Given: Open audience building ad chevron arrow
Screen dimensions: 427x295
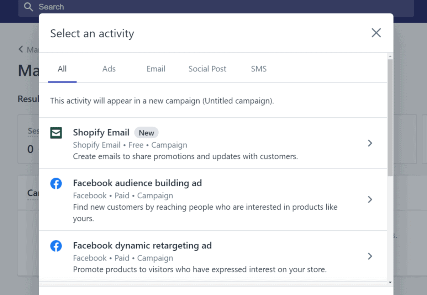Looking at the screenshot, I should [x=370, y=199].
